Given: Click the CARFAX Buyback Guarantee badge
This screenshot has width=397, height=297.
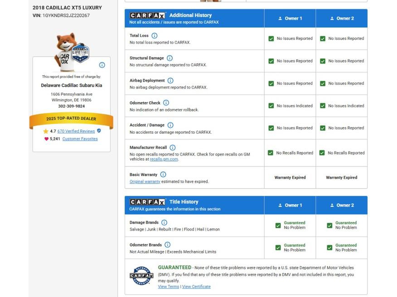Looking at the screenshot, I should pyautogui.click(x=141, y=276).
